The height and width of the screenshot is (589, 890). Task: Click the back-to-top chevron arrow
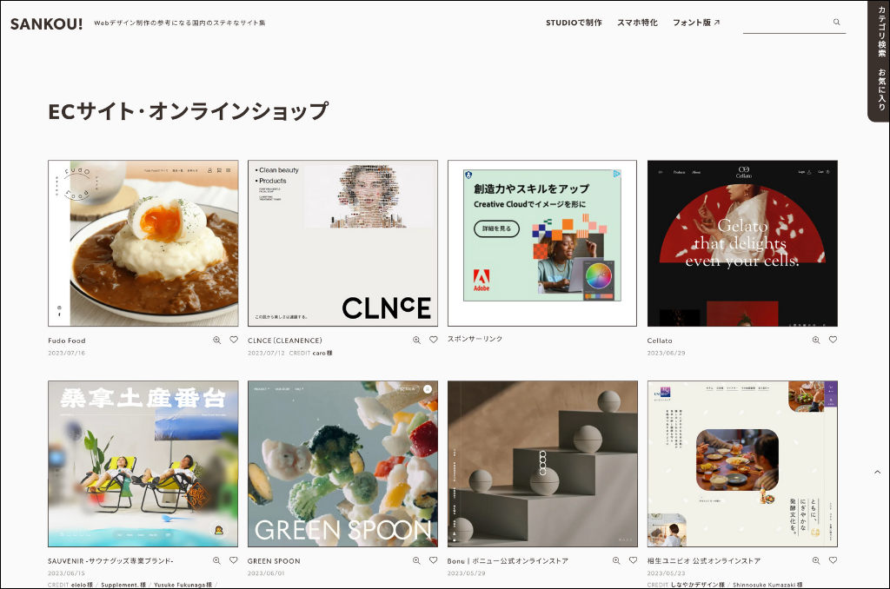[878, 472]
